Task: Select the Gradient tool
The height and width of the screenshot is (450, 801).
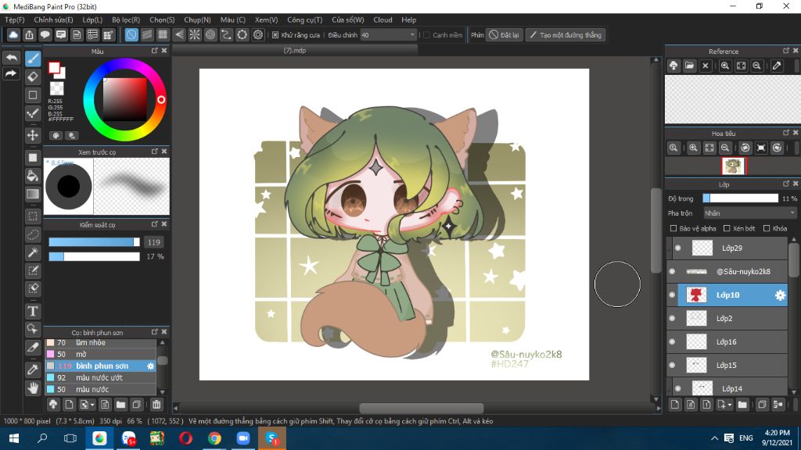Action: (33, 194)
